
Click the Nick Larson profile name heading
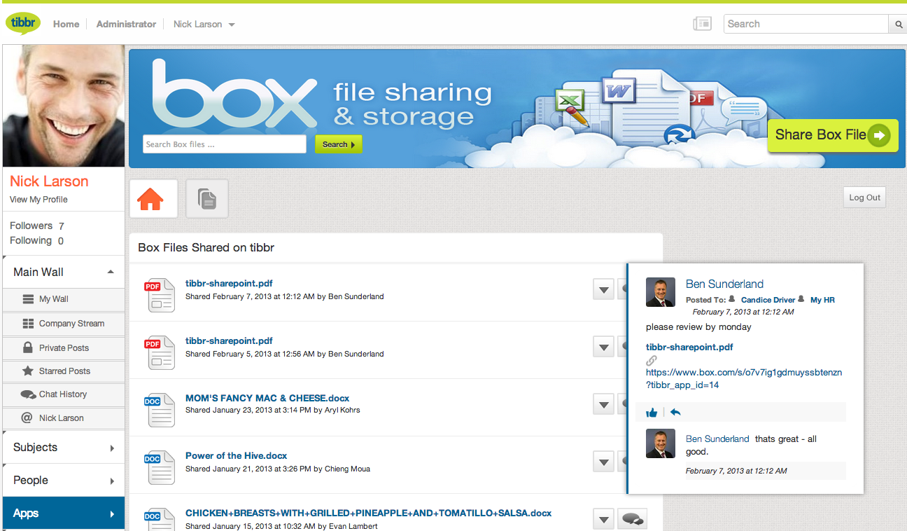pyautogui.click(x=49, y=181)
